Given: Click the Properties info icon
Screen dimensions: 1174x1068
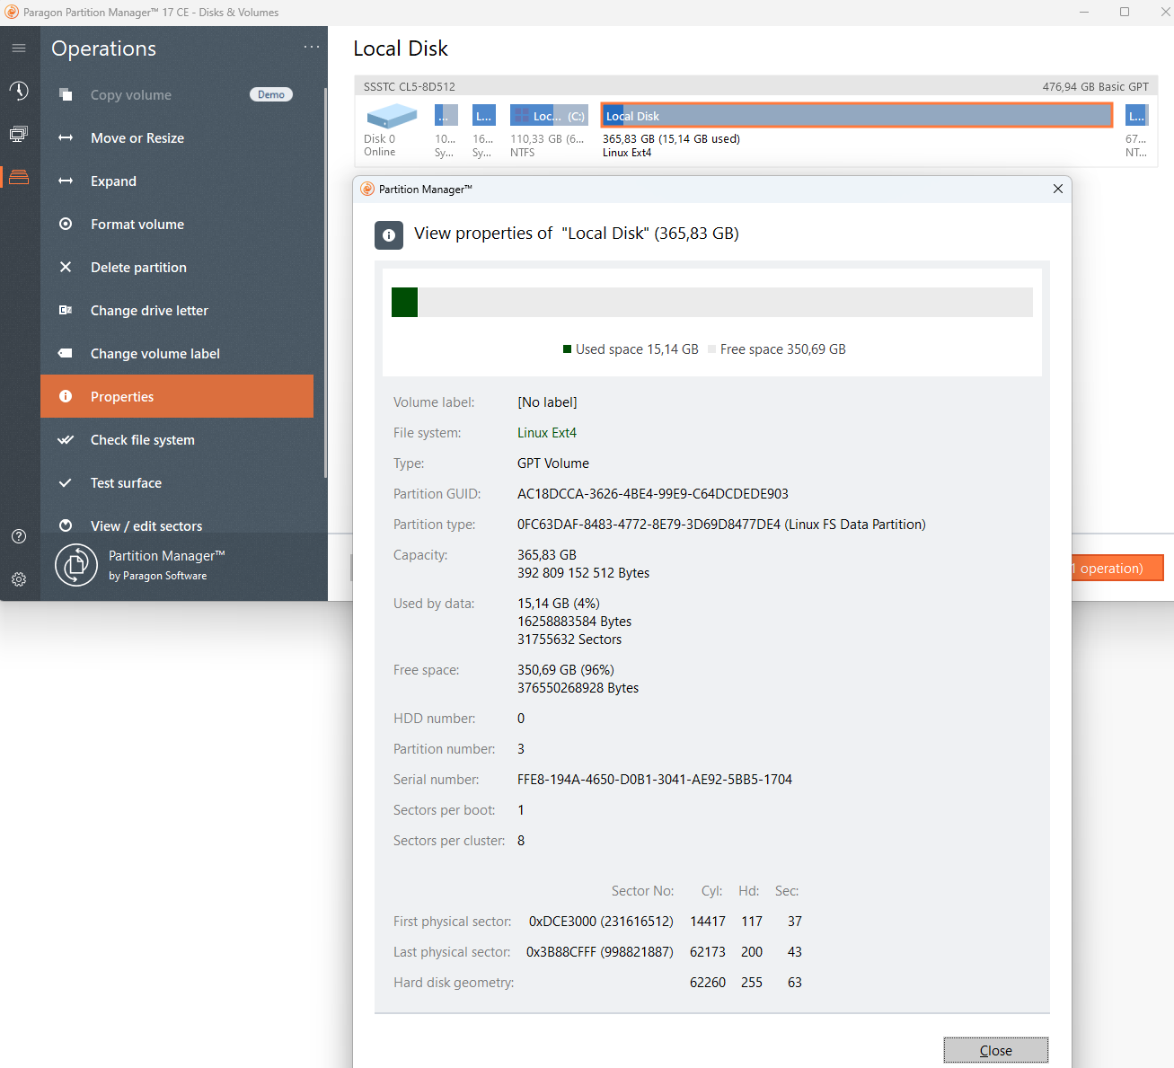Looking at the screenshot, I should coord(66,396).
